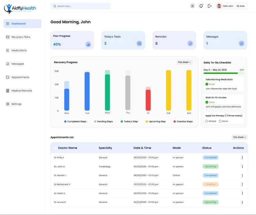Click the Settings gear icon in sidebar
Viewport: 256px width, 215px height.
point(8,104)
